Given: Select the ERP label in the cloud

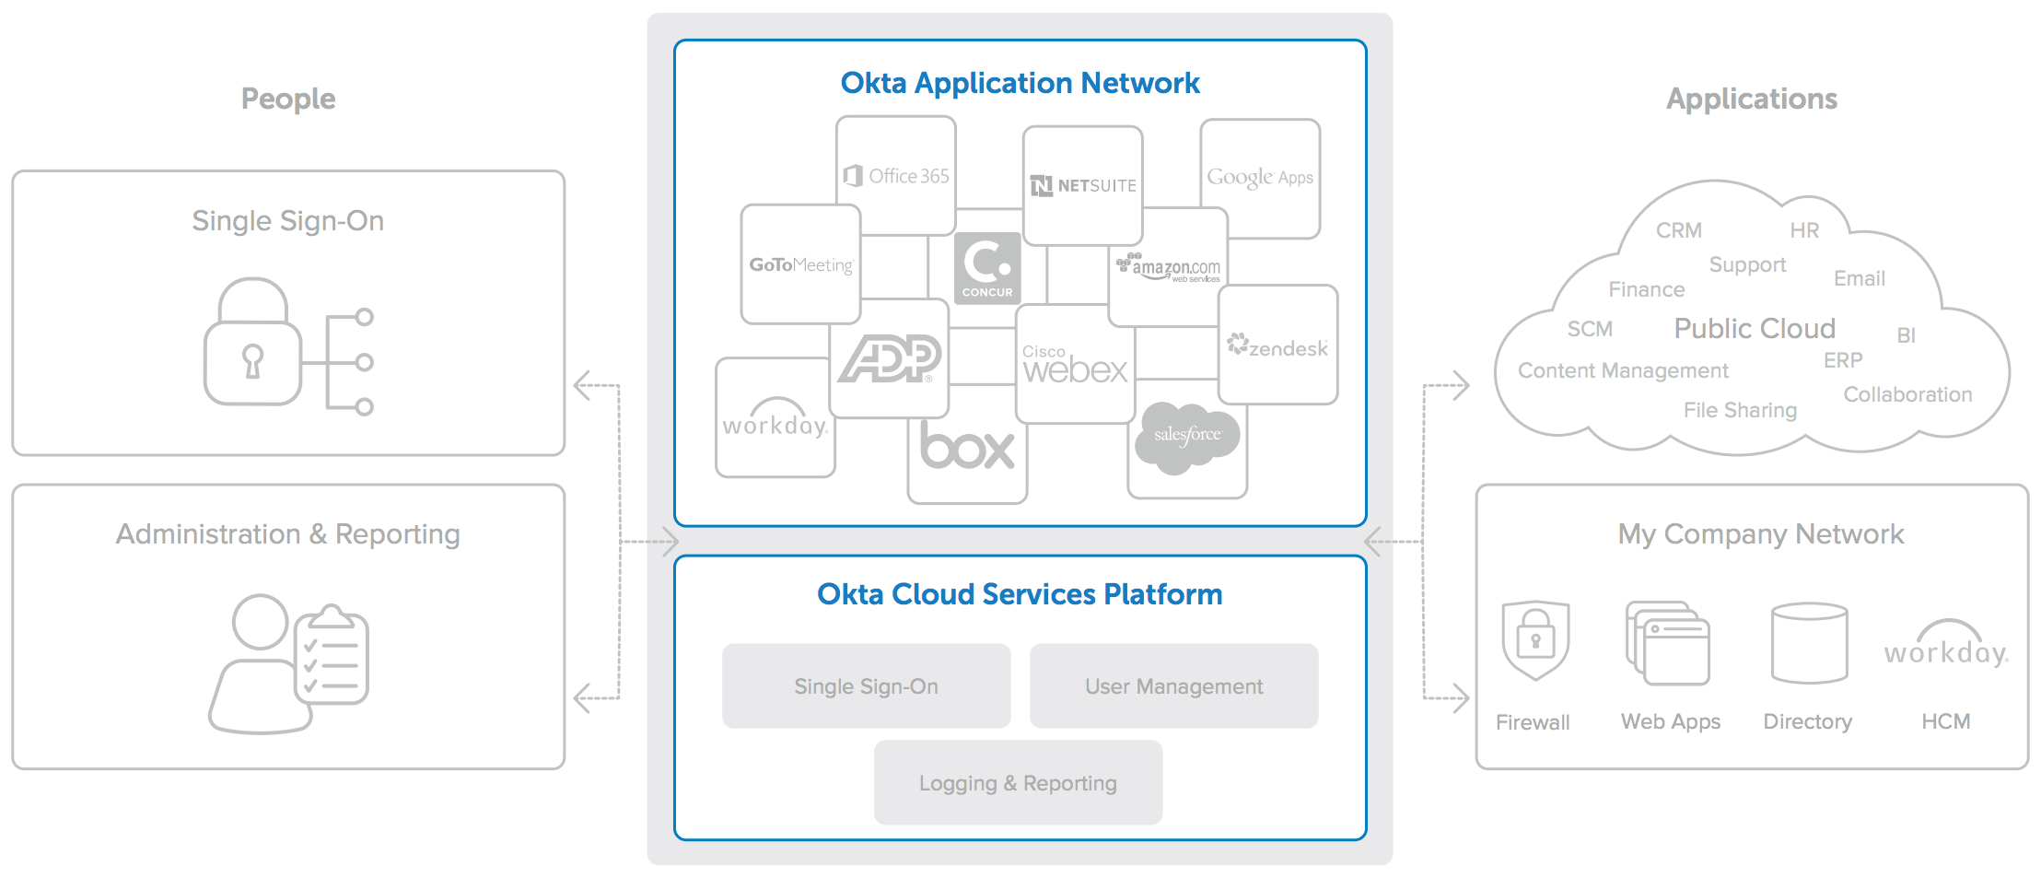Looking at the screenshot, I should [1843, 360].
